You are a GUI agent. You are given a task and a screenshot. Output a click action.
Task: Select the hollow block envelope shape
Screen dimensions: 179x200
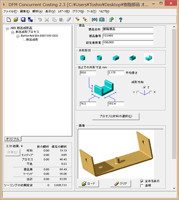click(x=133, y=58)
